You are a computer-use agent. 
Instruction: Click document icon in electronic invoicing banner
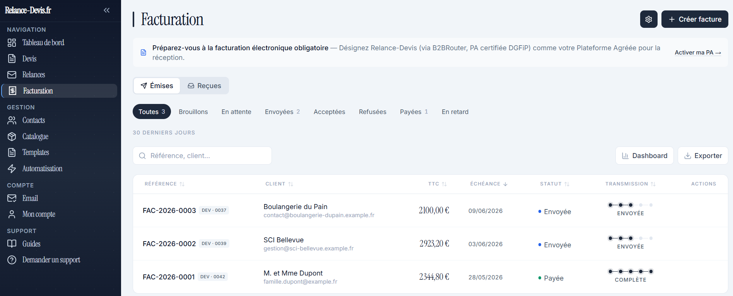pos(144,53)
